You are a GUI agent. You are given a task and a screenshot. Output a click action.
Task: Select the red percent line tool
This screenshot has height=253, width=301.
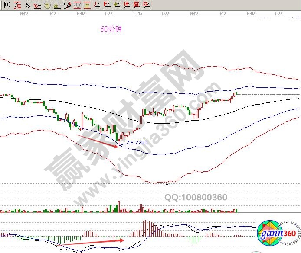pyautogui.click(x=16, y=5)
